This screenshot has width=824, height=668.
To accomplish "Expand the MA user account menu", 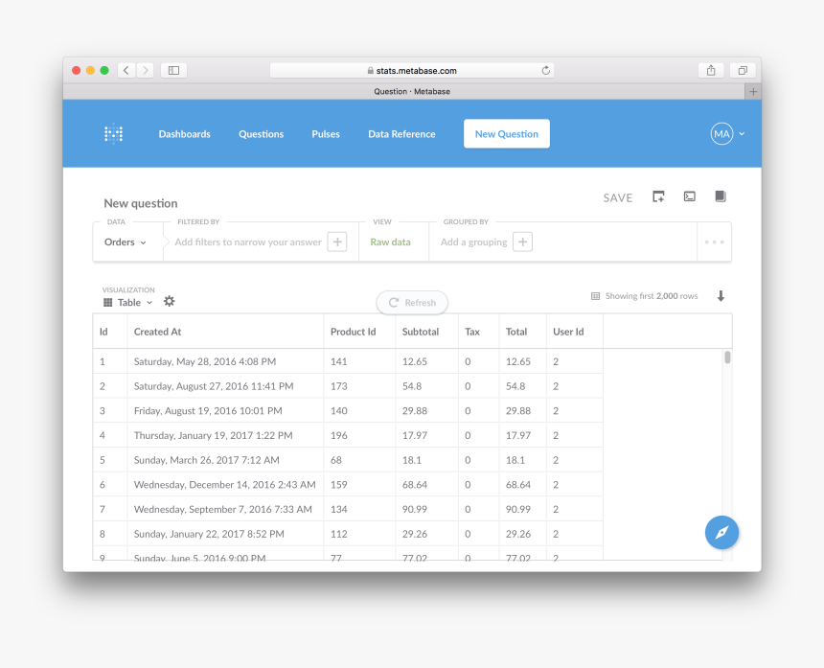I will tap(727, 134).
